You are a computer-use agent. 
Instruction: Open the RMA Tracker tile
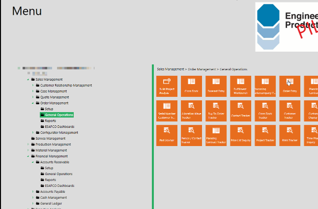[x=289, y=135]
